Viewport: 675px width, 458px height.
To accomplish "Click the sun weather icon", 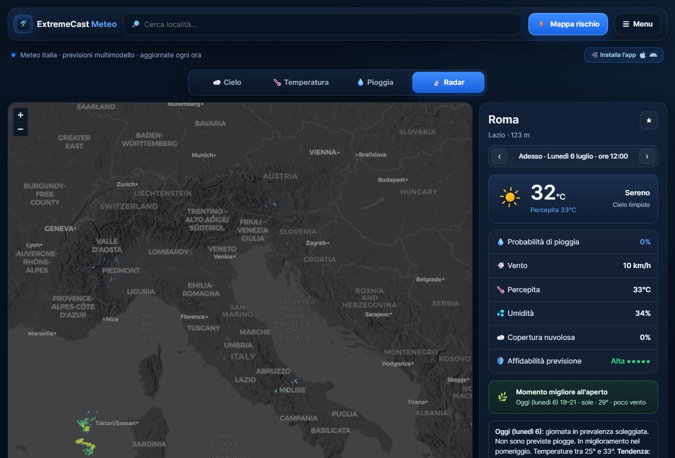I will coord(509,197).
